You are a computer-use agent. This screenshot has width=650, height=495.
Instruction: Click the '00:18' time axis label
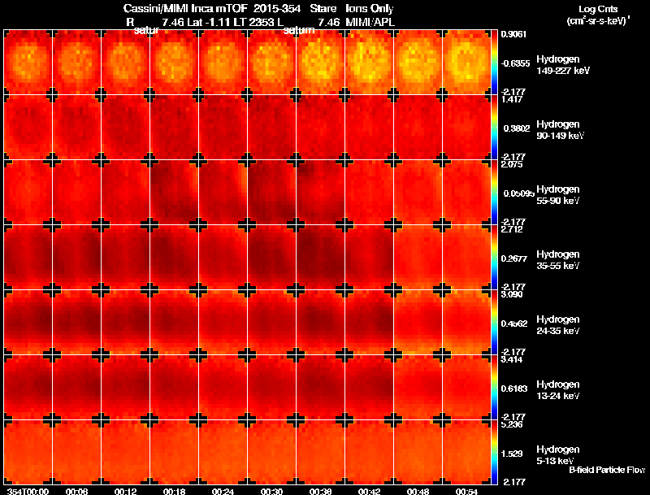174,492
